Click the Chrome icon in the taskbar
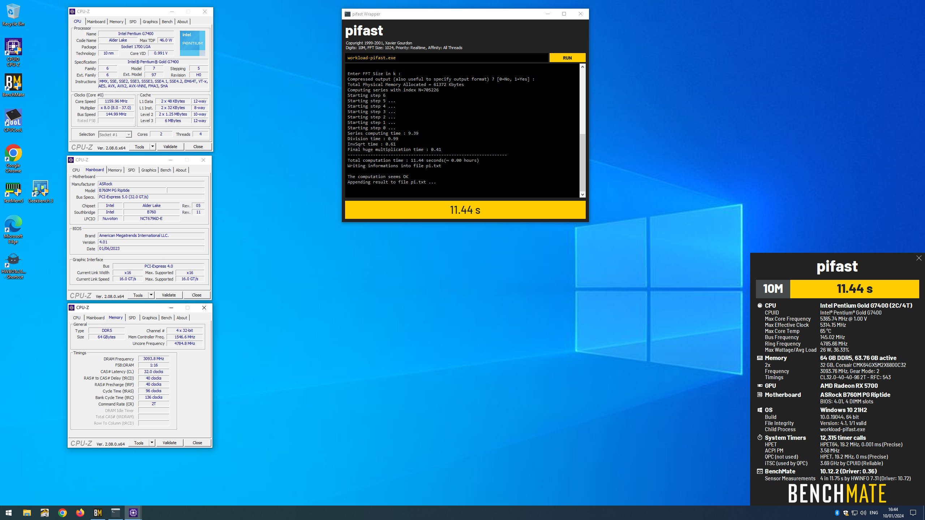Image resolution: width=925 pixels, height=520 pixels. 63,513
